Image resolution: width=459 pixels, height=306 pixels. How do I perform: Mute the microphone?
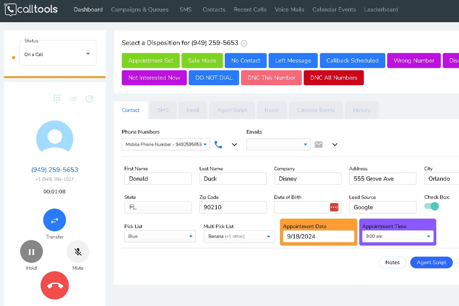pyautogui.click(x=78, y=251)
